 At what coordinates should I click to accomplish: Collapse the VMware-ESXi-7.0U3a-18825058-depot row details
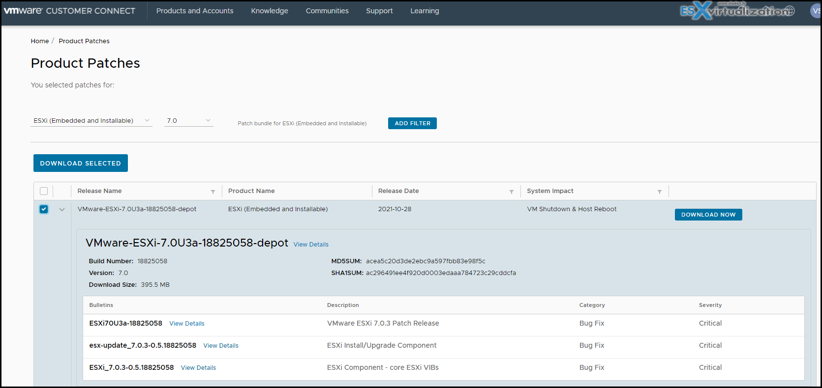[x=62, y=210]
